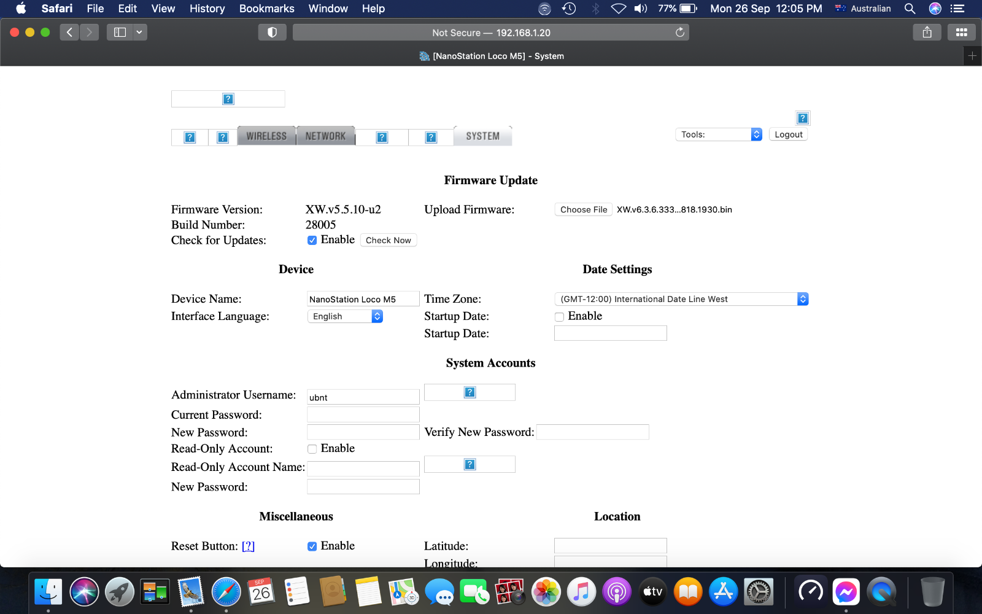Enable the Startup Date checkbox
Viewport: 982px width, 614px height.
[559, 317]
